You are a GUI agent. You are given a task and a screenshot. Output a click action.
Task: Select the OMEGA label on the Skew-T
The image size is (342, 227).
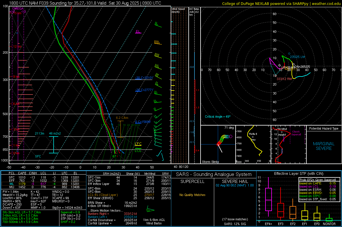18,8
